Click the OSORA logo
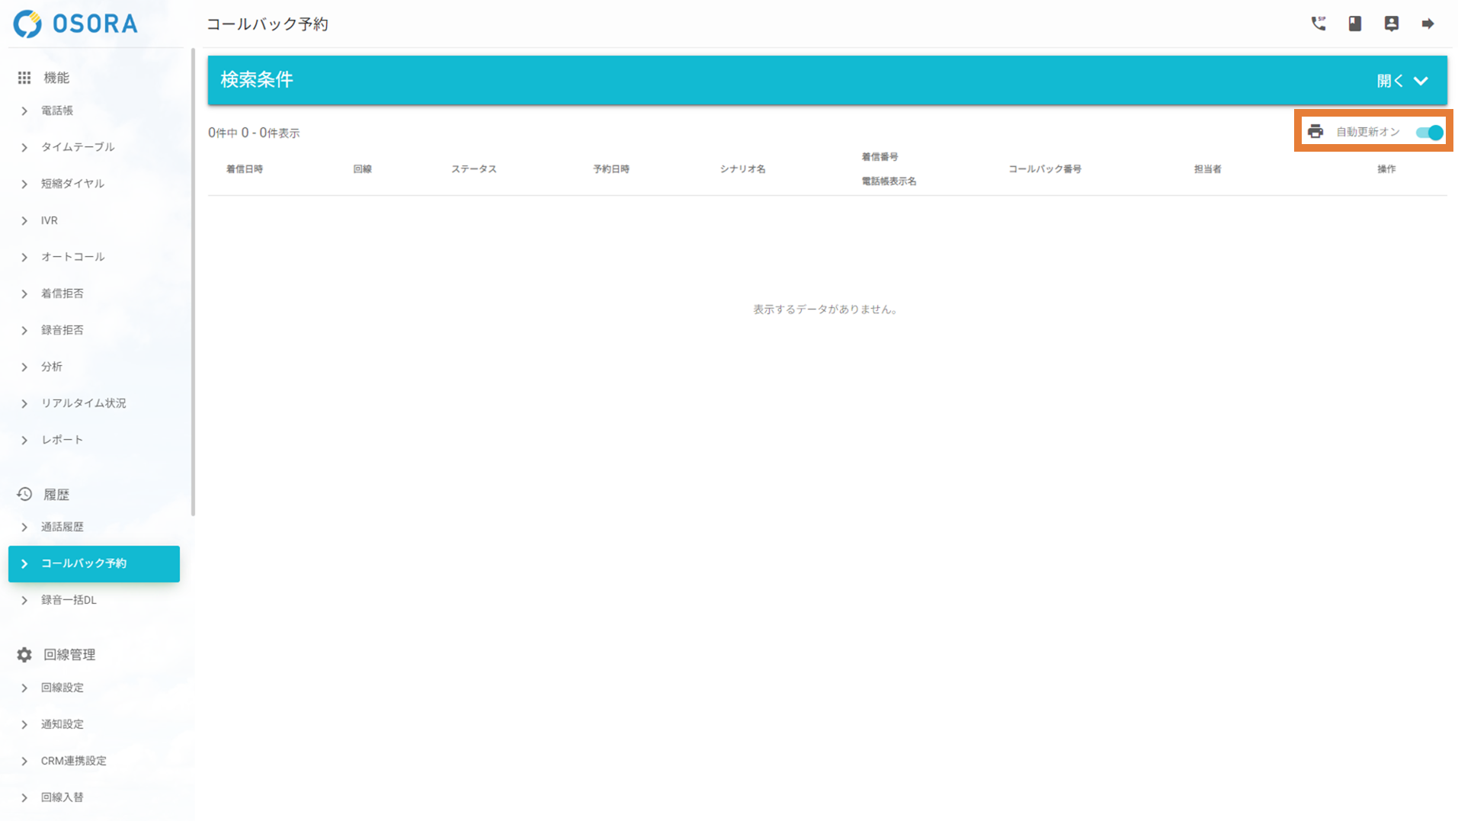Screen dimensions: 1458x821 (75, 24)
